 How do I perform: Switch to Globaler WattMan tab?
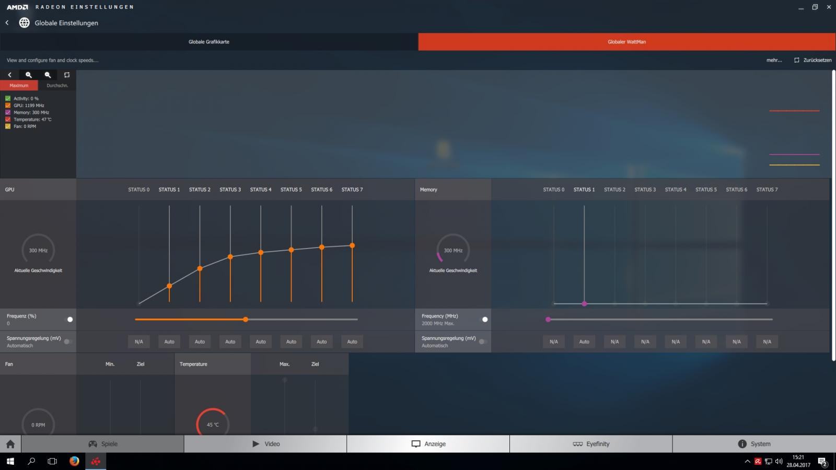[x=626, y=42]
